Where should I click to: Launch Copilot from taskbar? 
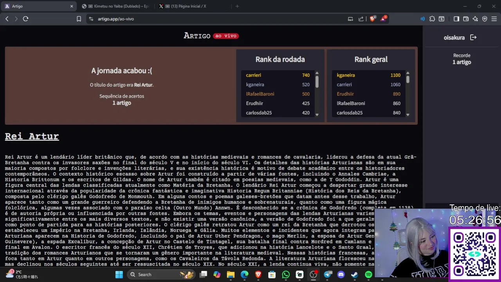217,275
